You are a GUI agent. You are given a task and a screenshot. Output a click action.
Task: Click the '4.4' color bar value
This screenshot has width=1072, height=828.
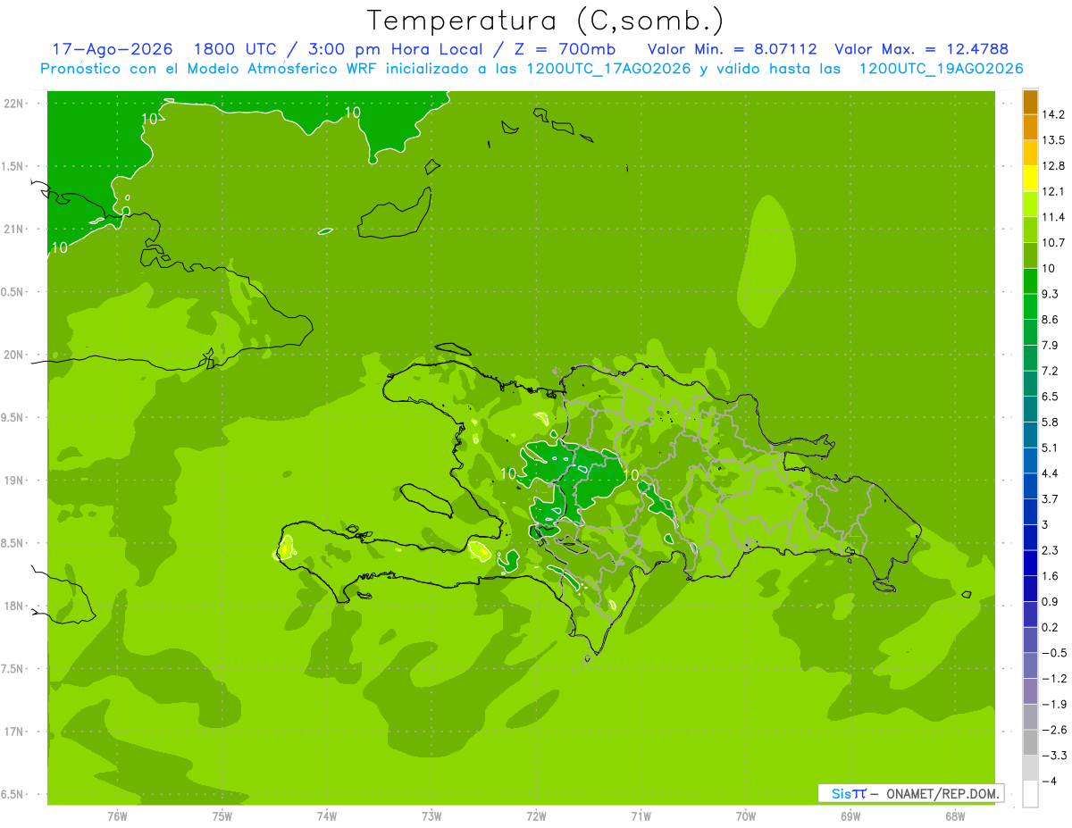click(1051, 473)
